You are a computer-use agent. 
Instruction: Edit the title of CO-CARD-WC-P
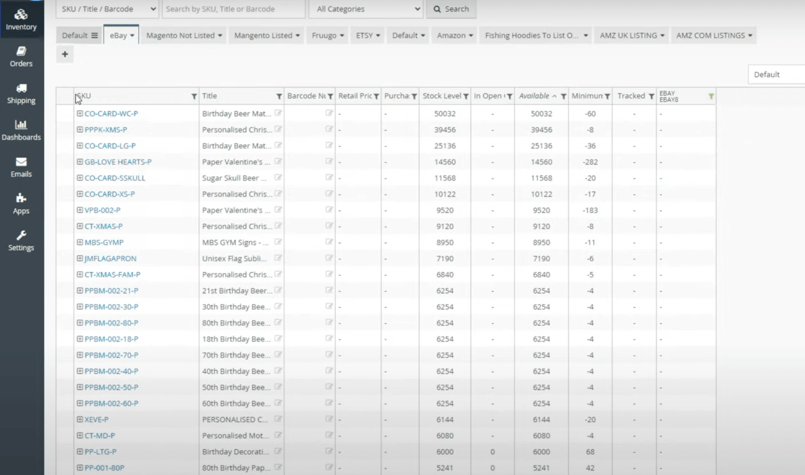pos(278,113)
